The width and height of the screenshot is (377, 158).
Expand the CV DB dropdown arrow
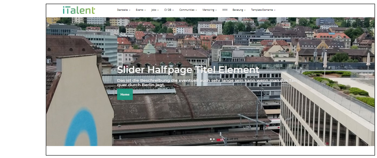pos(173,10)
